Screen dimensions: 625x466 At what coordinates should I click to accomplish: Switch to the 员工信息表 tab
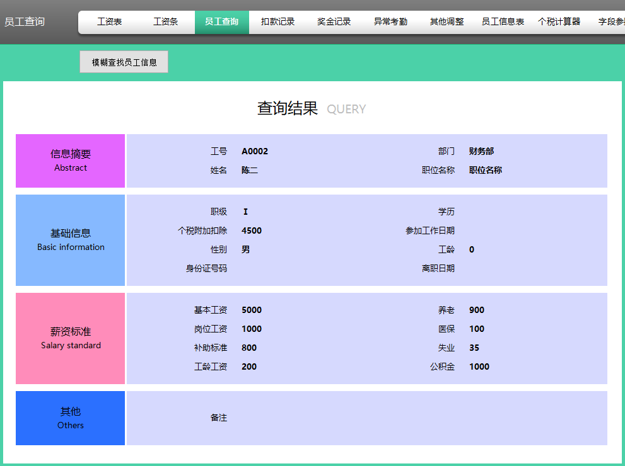[x=503, y=21]
